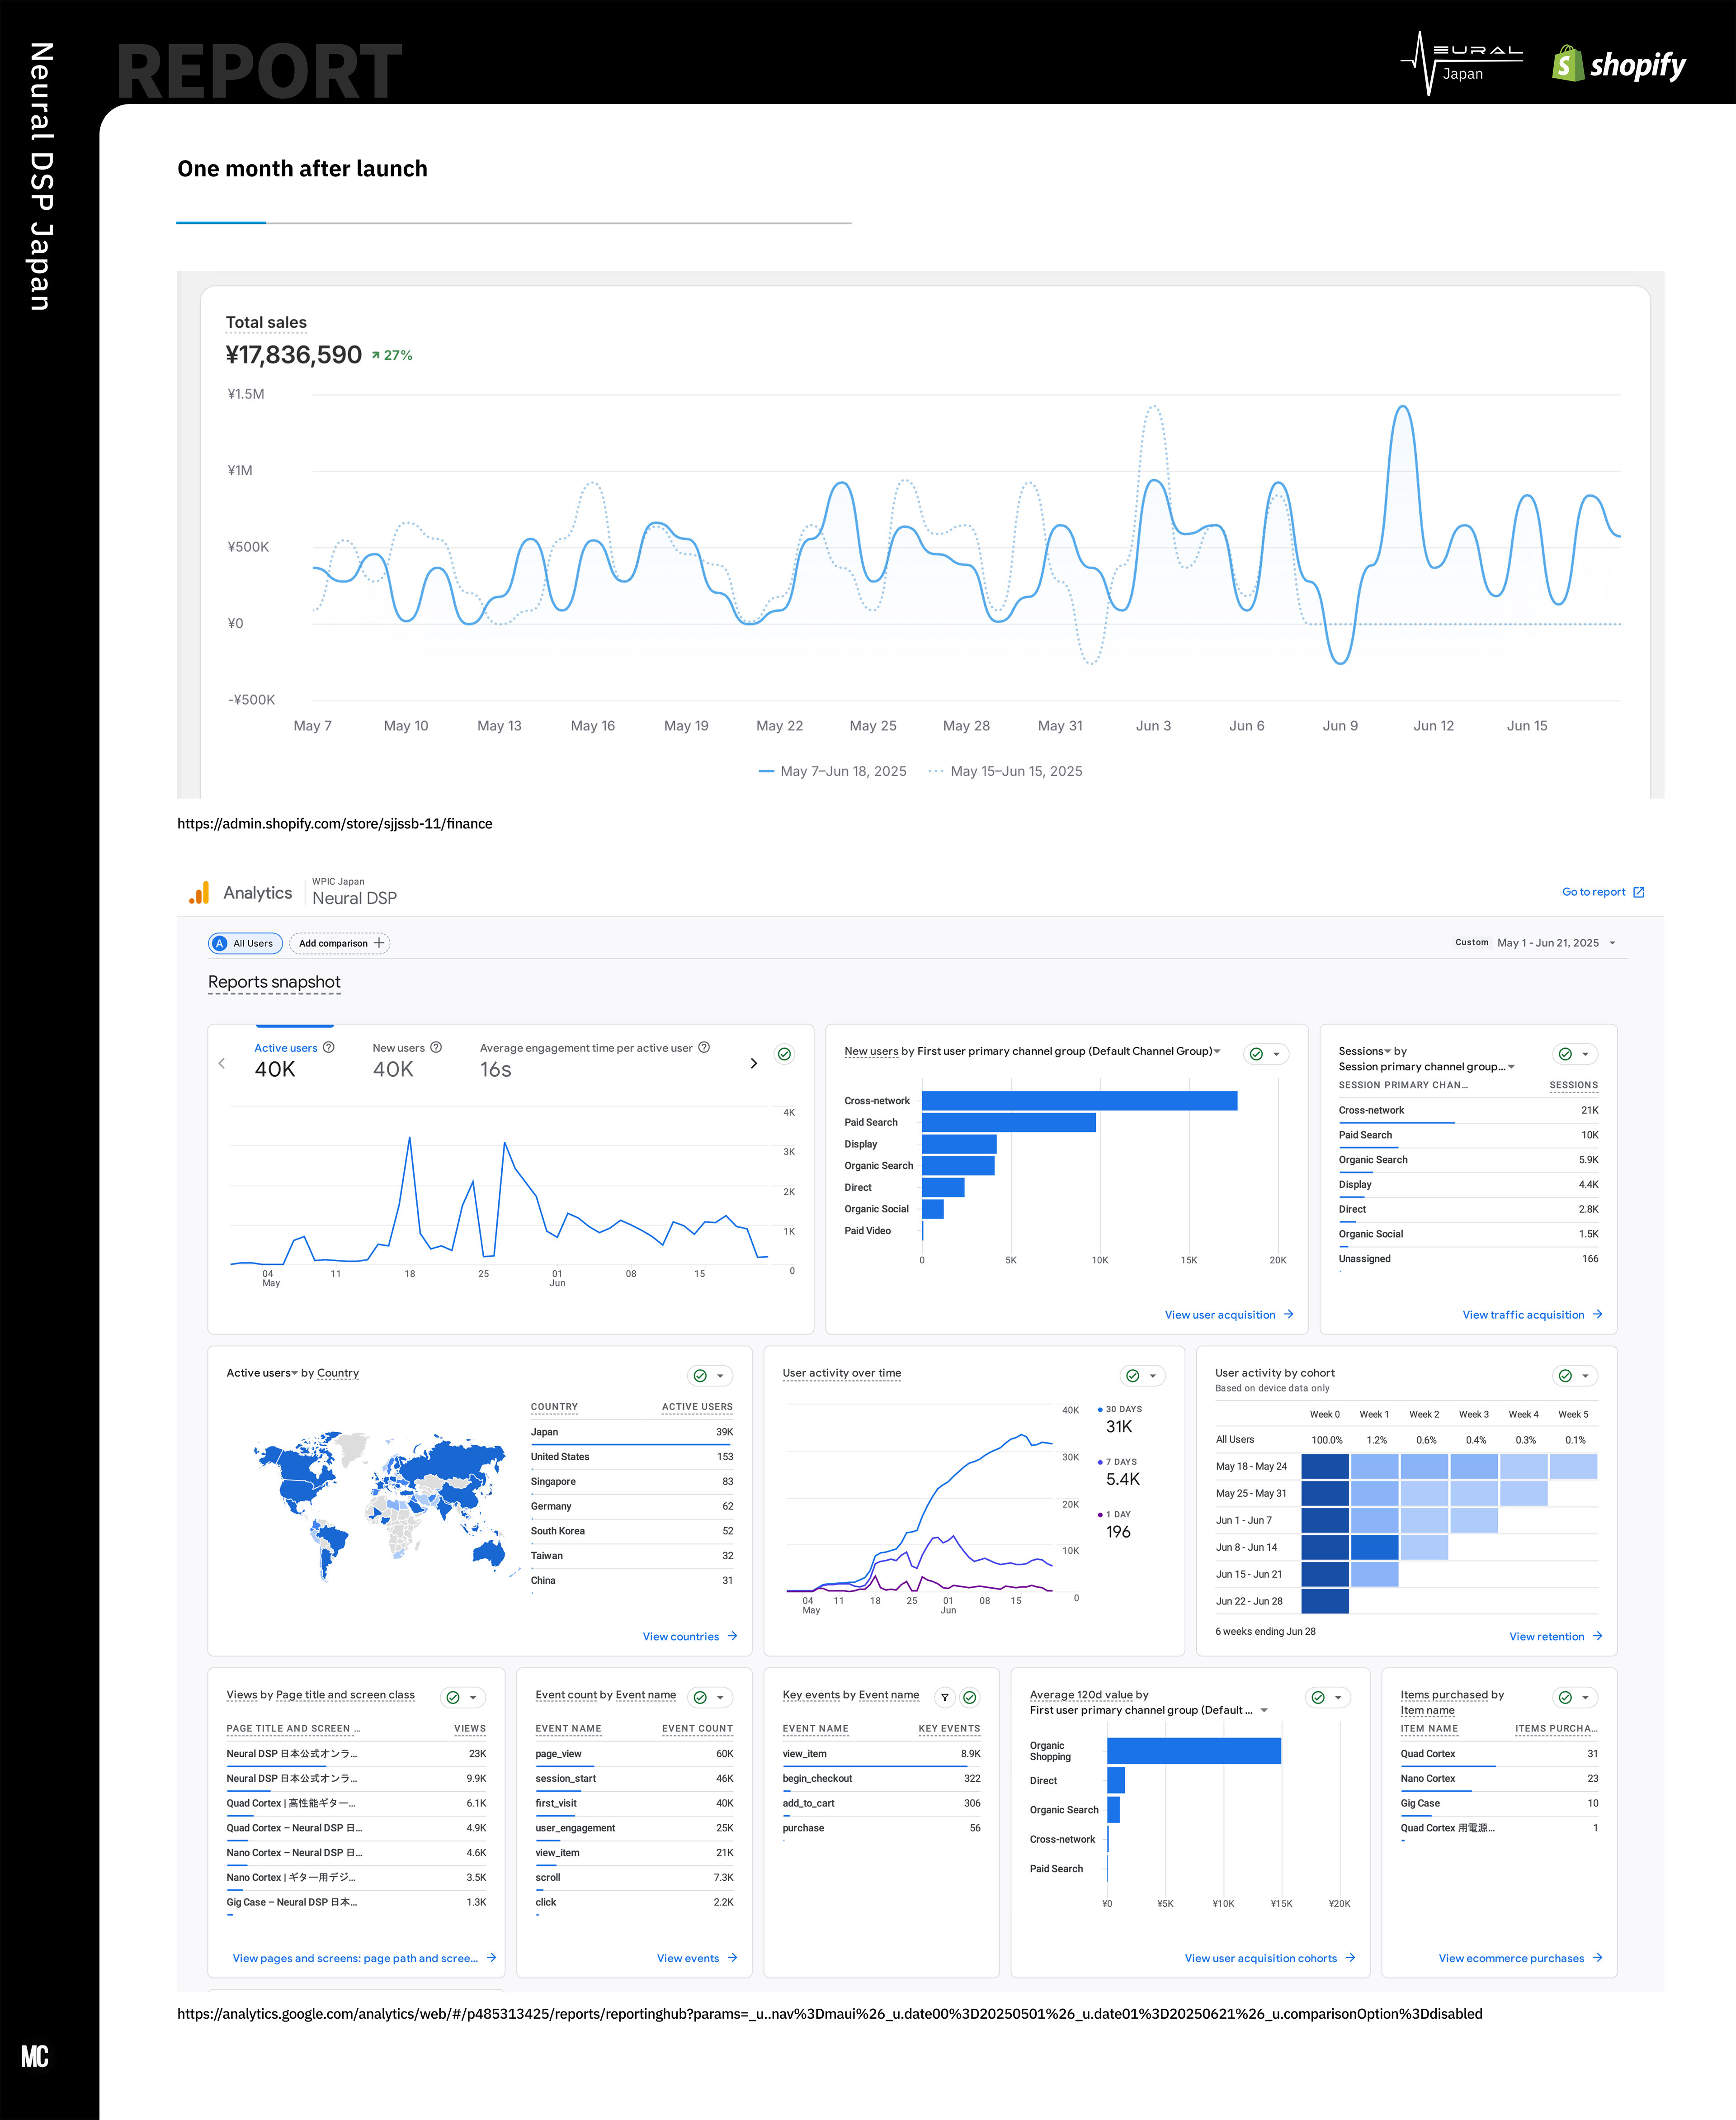
Task: Click Organic Search row in Sessions table
Action: 1468,1160
